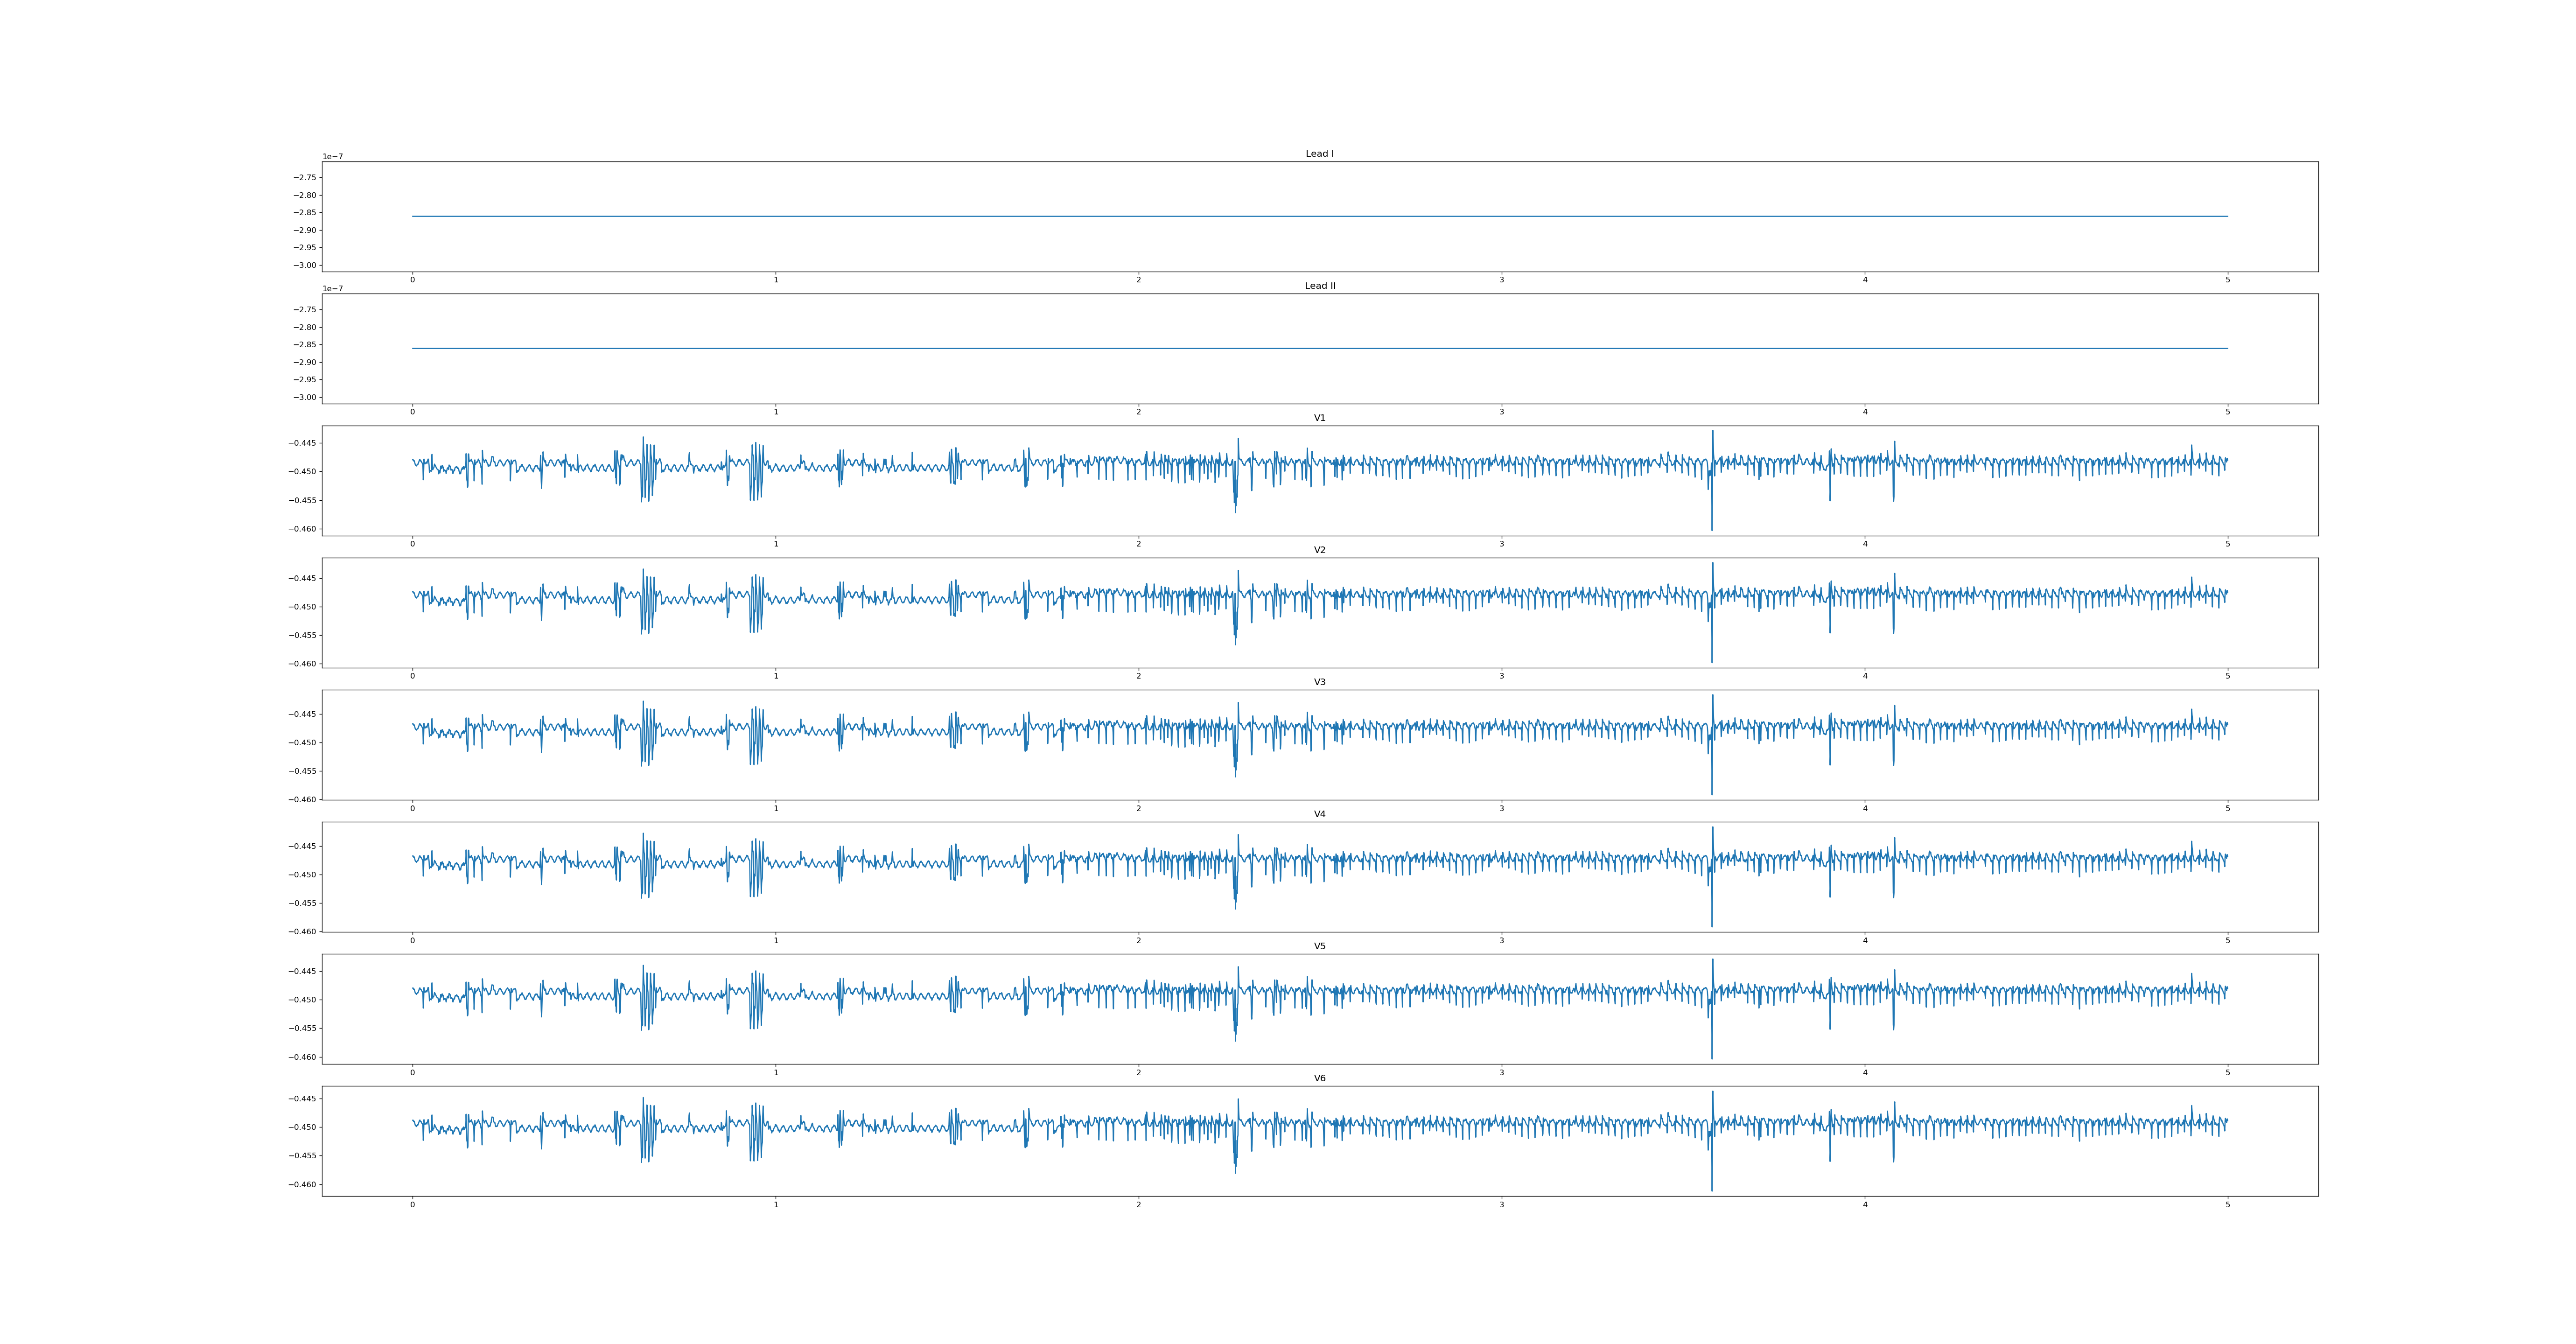This screenshot has width=2576, height=1344.
Task: Click x-axis tick label 5 under V6 plot
Action: tap(2227, 1205)
